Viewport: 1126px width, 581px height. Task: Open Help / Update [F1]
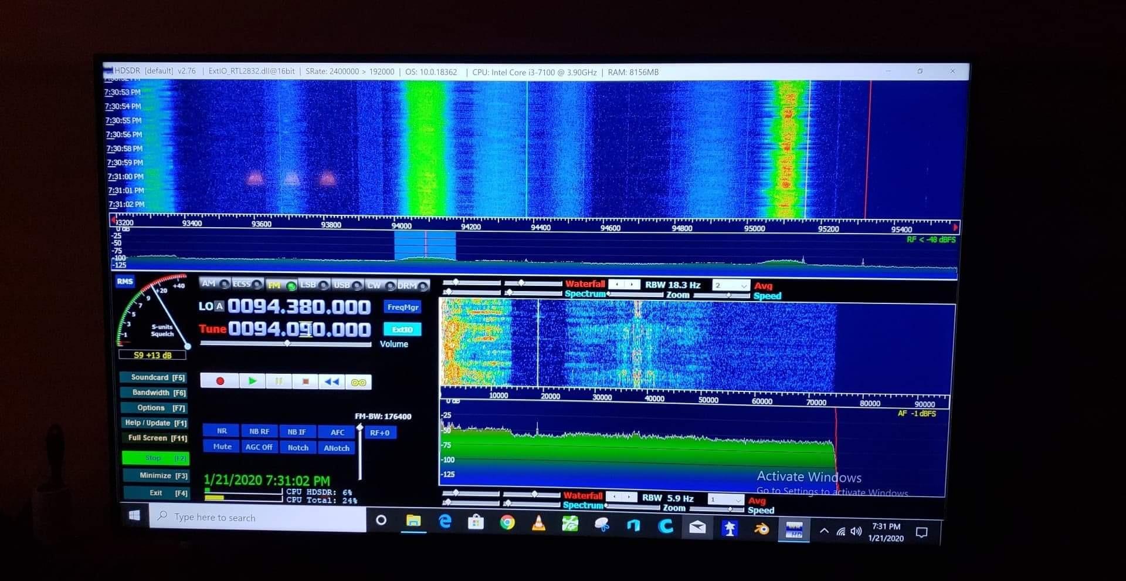coord(156,423)
